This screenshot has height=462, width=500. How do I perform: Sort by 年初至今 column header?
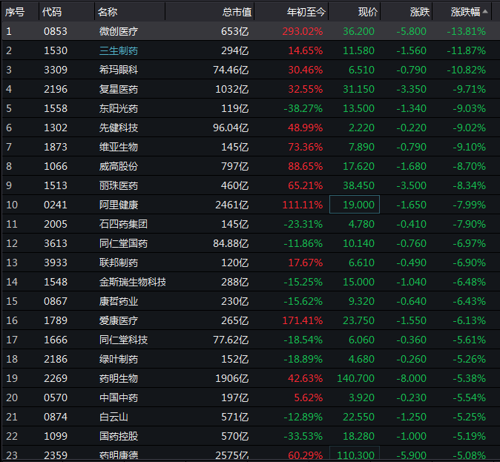pos(306,12)
